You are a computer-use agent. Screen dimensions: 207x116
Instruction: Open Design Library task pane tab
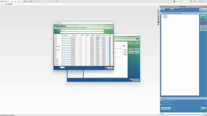[x=158, y=13]
